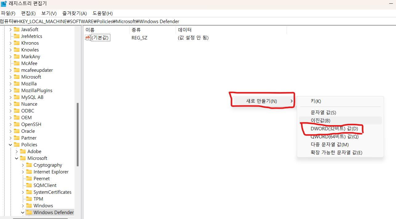396x219 pixels.
Task: Click the Oracle folder icon
Action: click(17, 131)
